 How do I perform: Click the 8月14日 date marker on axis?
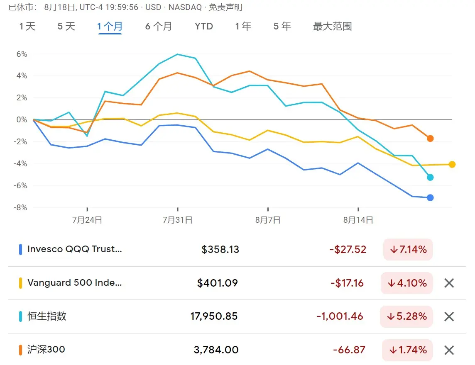click(358, 220)
